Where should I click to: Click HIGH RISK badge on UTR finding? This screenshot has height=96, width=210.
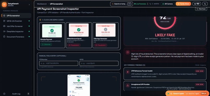200,71
